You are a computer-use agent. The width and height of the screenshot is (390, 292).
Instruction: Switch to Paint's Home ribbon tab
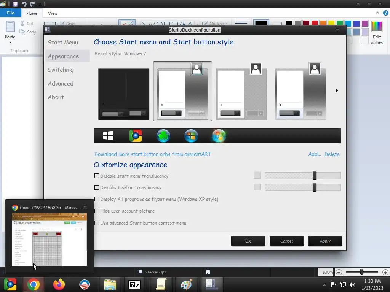click(x=32, y=13)
